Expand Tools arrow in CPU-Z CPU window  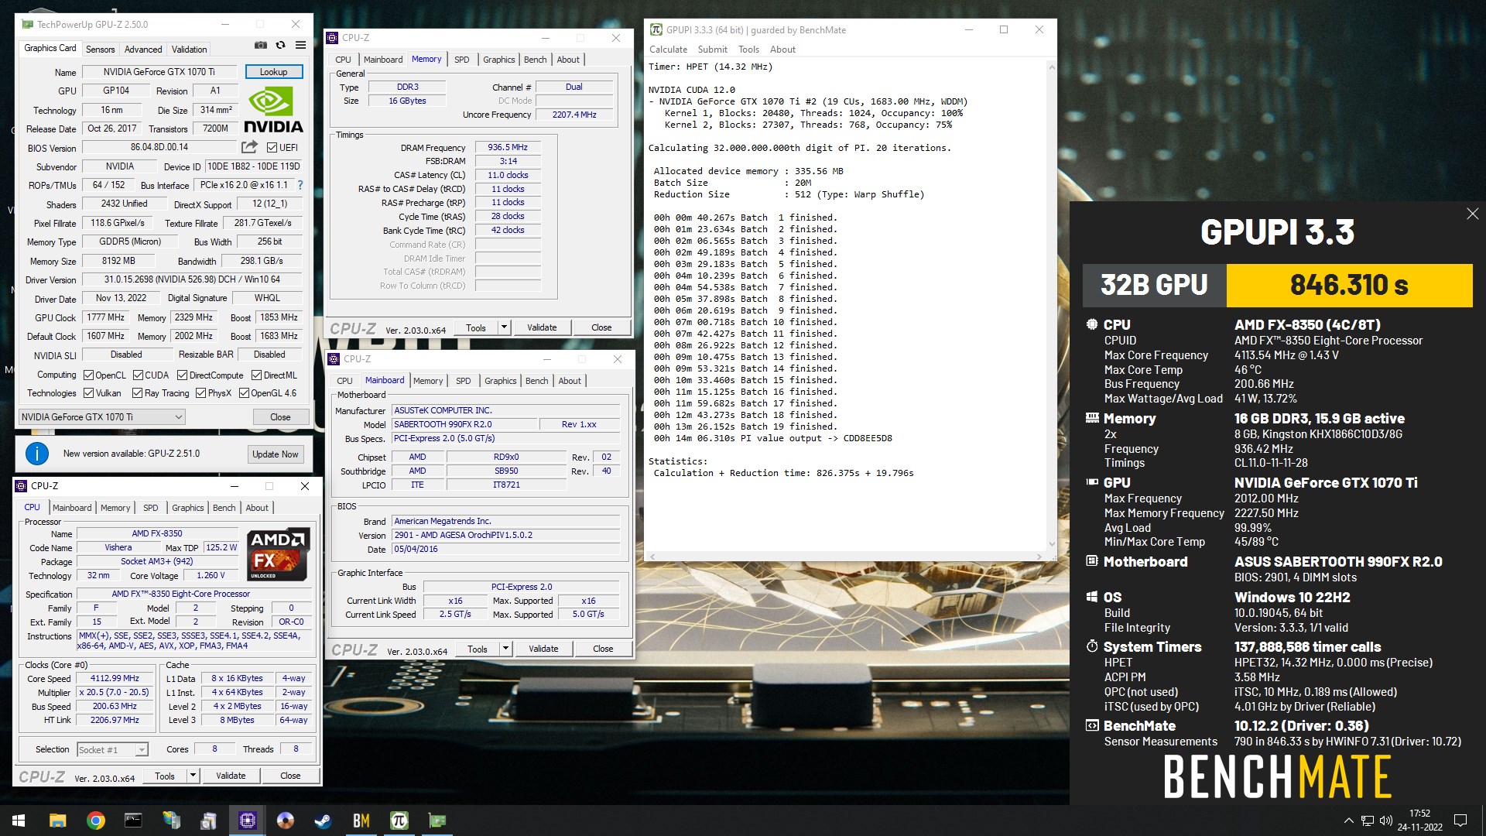point(193,776)
